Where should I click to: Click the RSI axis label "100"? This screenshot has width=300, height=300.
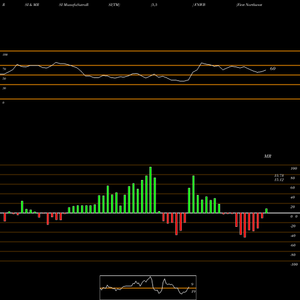click(x=5, y=55)
